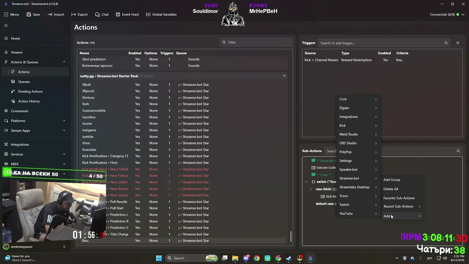Open the Streamlabs Desktop submenu
This screenshot has width=469, height=264.
pos(358,187)
